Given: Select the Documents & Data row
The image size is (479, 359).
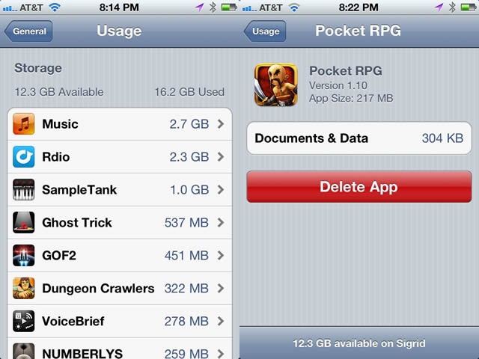Looking at the screenshot, I should tap(359, 138).
